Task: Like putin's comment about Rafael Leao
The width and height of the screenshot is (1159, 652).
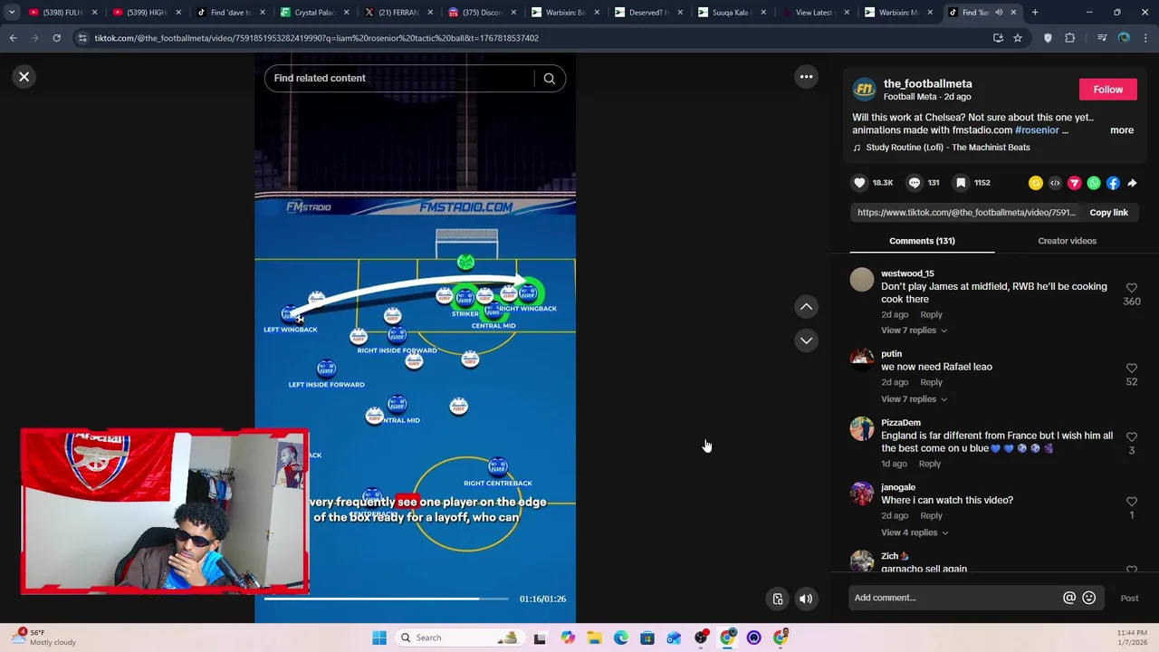Action: [1131, 369]
